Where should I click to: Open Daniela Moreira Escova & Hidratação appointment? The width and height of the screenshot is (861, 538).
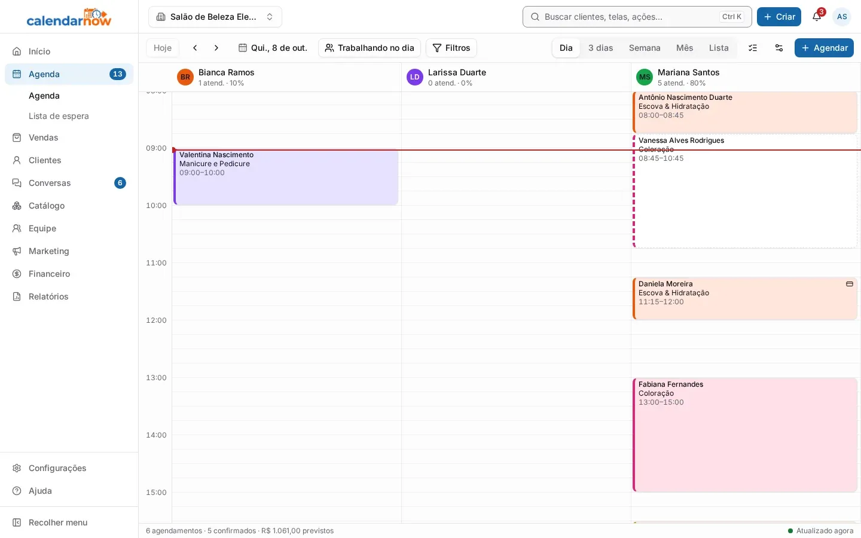coord(745,298)
